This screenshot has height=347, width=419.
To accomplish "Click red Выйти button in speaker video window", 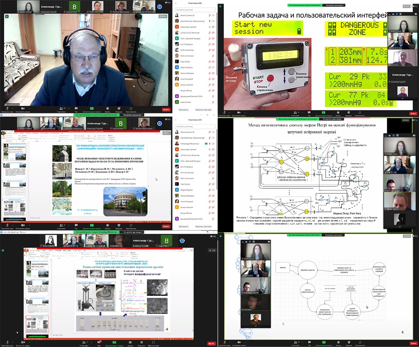I will pyautogui.click(x=166, y=110).
